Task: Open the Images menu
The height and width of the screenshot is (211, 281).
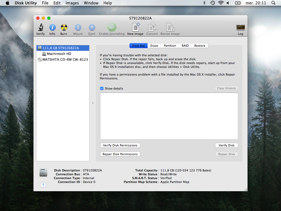Action: click(72, 3)
